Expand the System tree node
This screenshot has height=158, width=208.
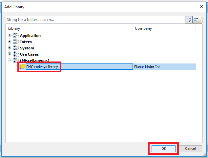[x=10, y=48]
